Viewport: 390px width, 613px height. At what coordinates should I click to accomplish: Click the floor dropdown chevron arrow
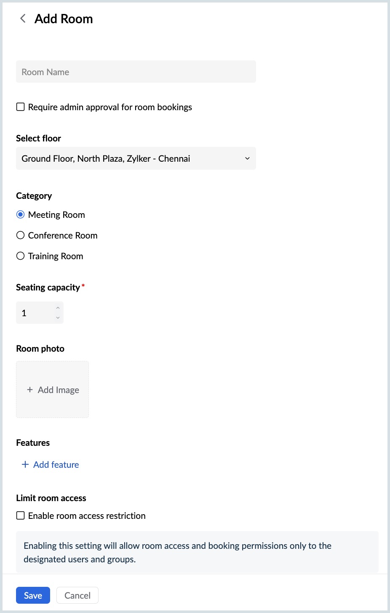[247, 158]
